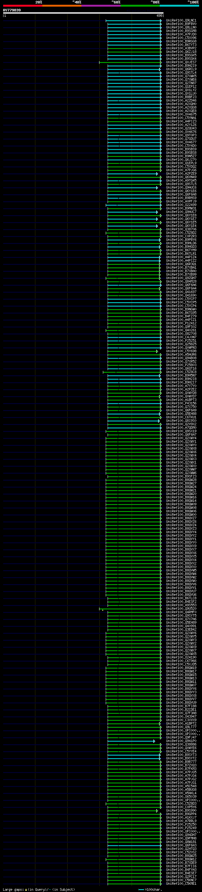Viewport: 202px width, 892px height.
Task: Open hit UniRef100_B9FBV0
Action: pyautogui.click(x=181, y=24)
